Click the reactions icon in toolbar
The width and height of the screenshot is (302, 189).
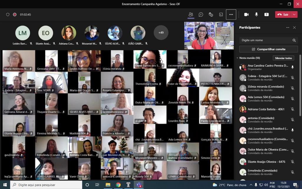click(211, 14)
